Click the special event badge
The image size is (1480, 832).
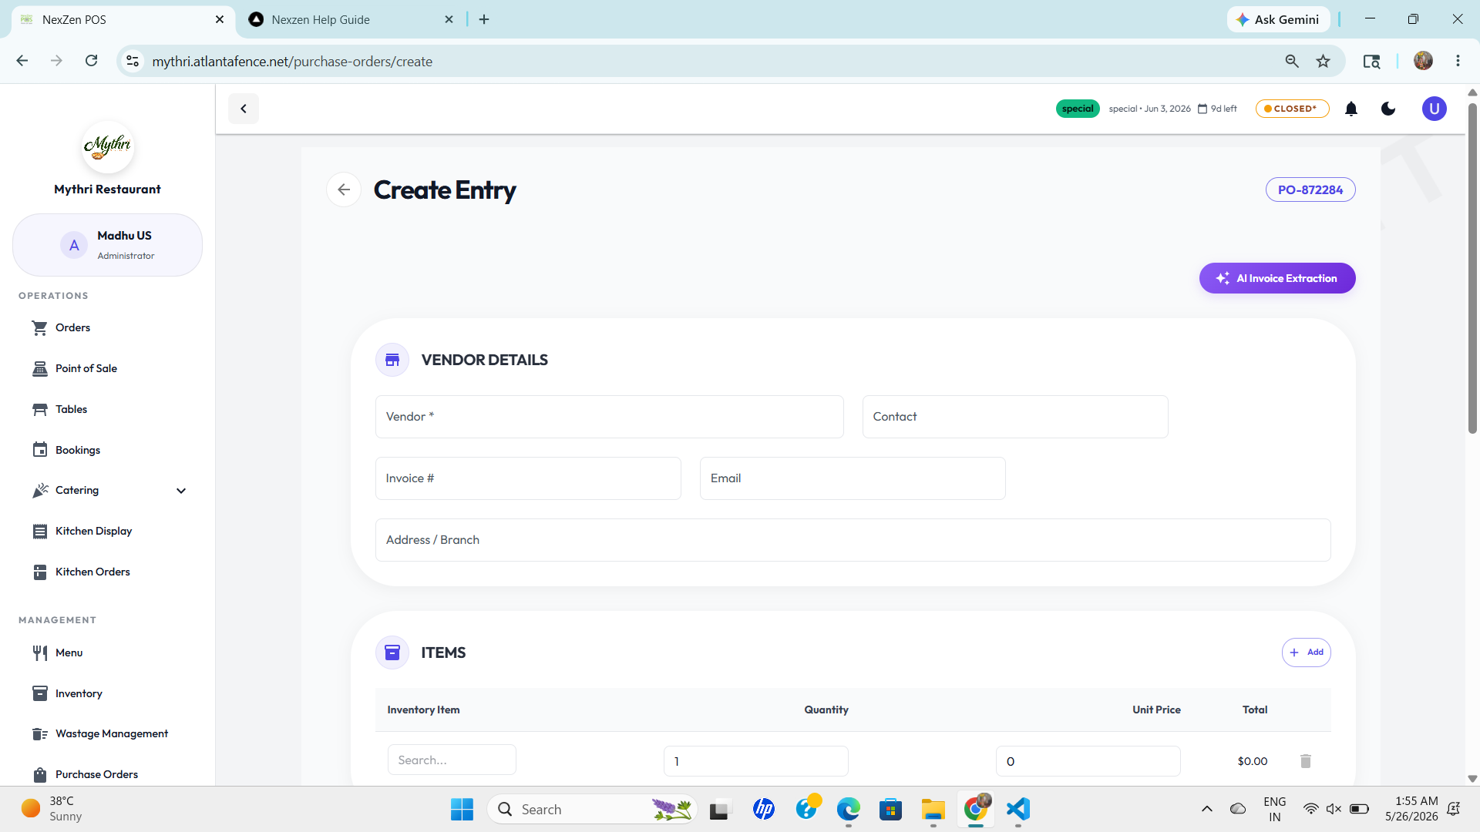tap(1078, 109)
